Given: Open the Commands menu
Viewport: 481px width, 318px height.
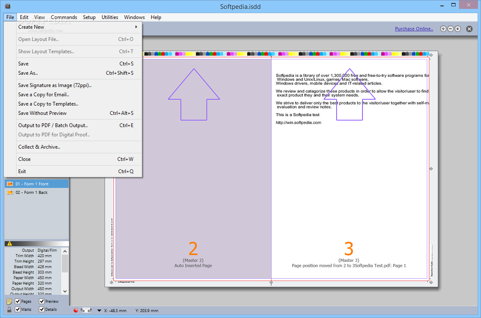Looking at the screenshot, I should point(64,17).
